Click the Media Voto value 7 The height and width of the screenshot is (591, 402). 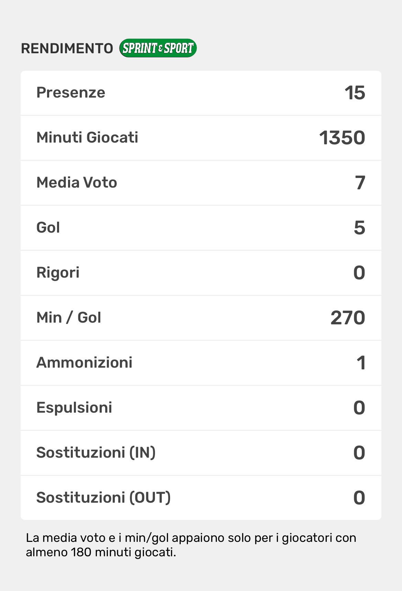[x=360, y=183]
